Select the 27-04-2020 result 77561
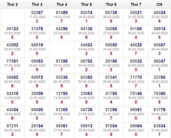Viewport: 171px width, 138px height. point(13,61)
